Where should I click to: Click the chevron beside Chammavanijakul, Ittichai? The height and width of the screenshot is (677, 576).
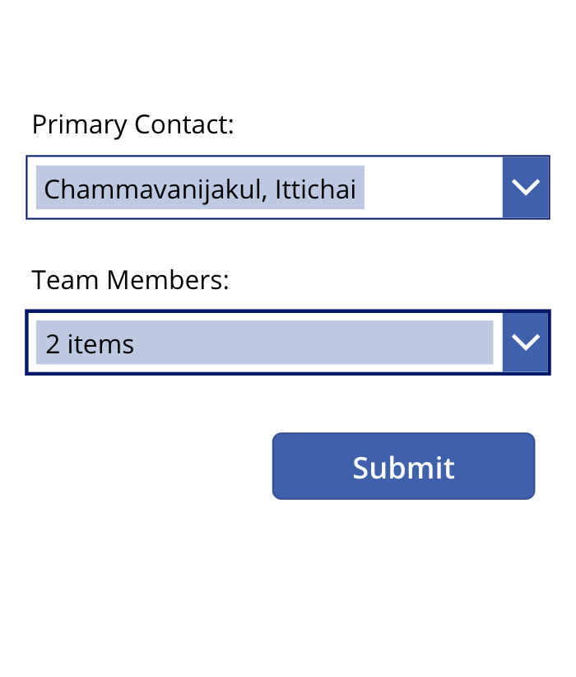tap(525, 187)
